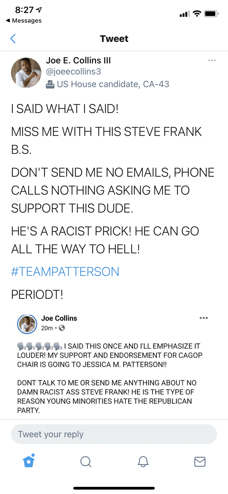Return to Messages app via breadcrumb
228x494 pixels.
[x=24, y=21]
